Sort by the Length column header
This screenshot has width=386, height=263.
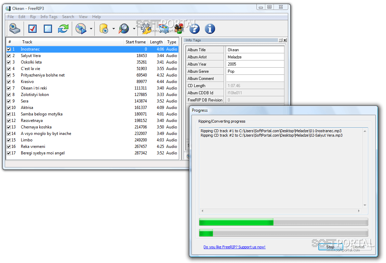pos(156,42)
